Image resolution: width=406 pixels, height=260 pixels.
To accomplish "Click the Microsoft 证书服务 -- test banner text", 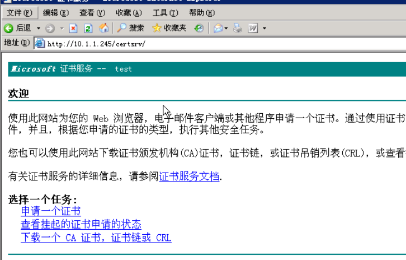I will [x=72, y=69].
